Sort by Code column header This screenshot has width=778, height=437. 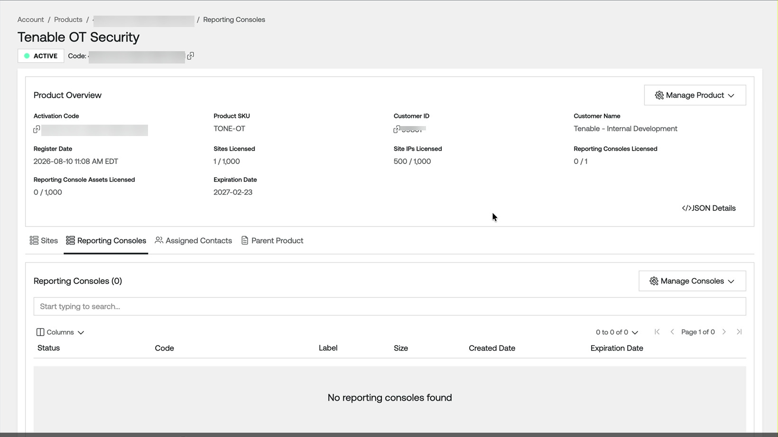pos(165,348)
